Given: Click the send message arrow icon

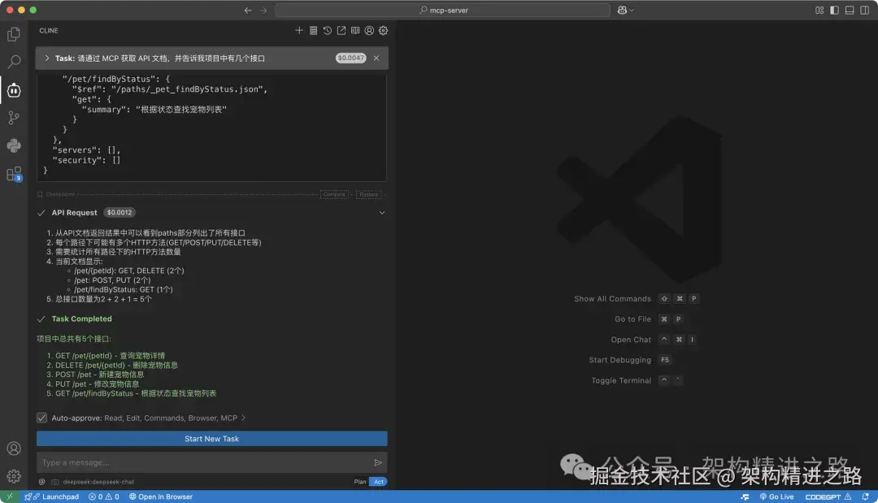Looking at the screenshot, I should tap(378, 462).
